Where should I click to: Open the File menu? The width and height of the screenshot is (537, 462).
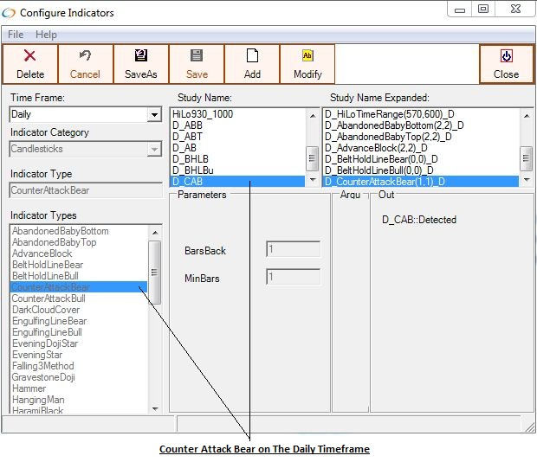(16, 35)
